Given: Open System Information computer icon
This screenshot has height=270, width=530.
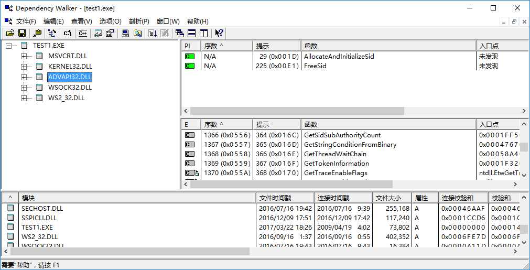Looking at the screenshot, I should 125,33.
